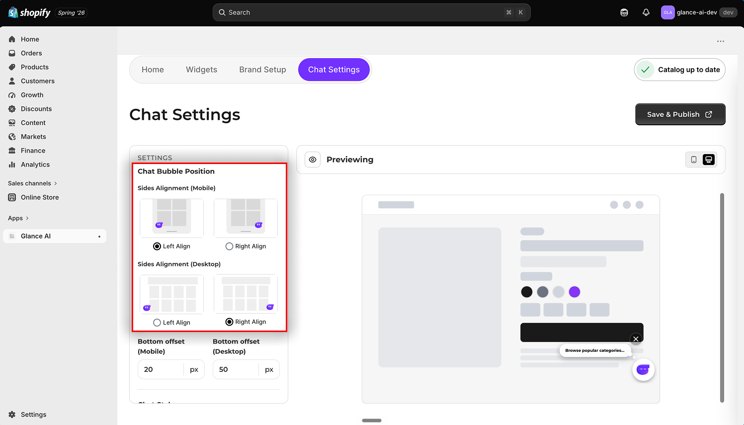Screen dimensions: 744x425
Task: Switch preview to desktop device
Action: click(709, 160)
